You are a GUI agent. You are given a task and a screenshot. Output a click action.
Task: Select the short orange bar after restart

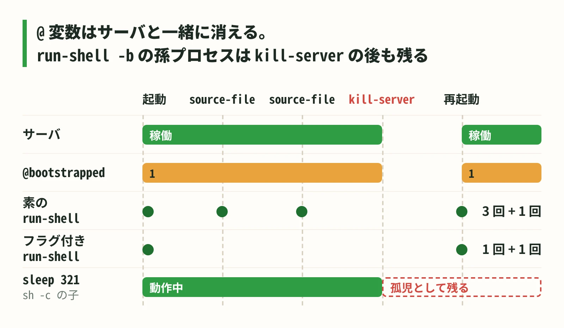point(502,173)
